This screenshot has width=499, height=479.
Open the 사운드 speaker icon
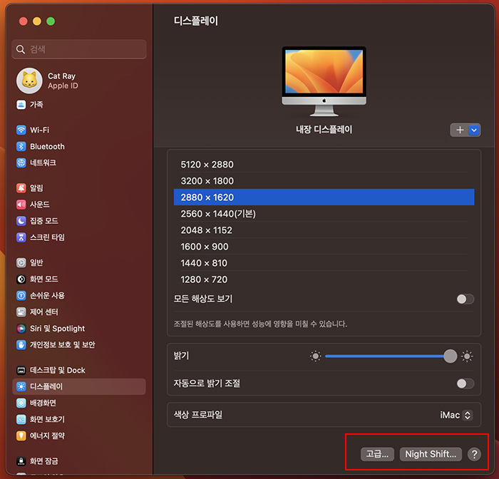[21, 205]
